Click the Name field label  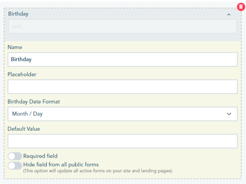(15, 47)
